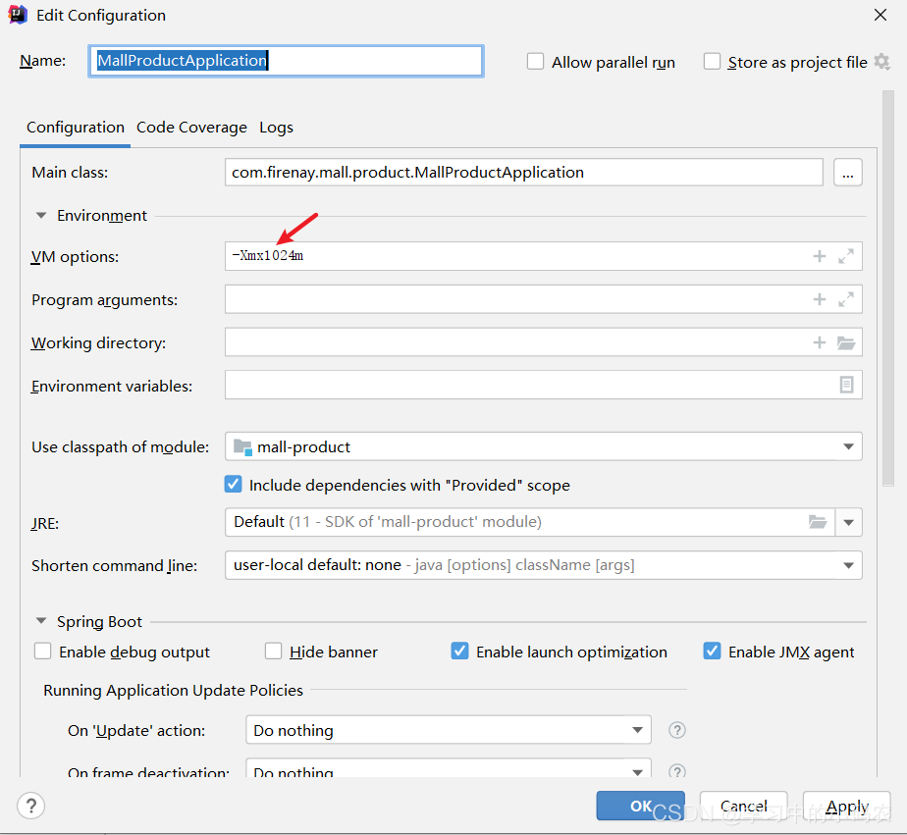Click the vertical scrollbar of the dialog
This screenshot has width=907, height=835.
(888, 287)
